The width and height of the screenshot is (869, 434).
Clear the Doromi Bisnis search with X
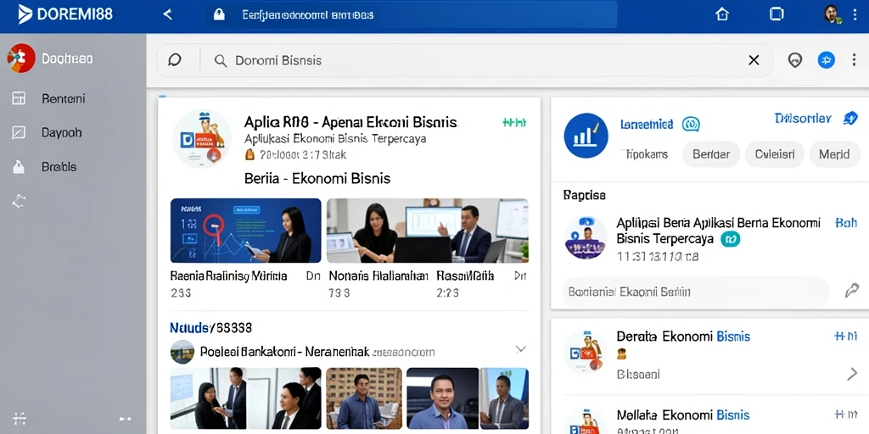pos(754,60)
